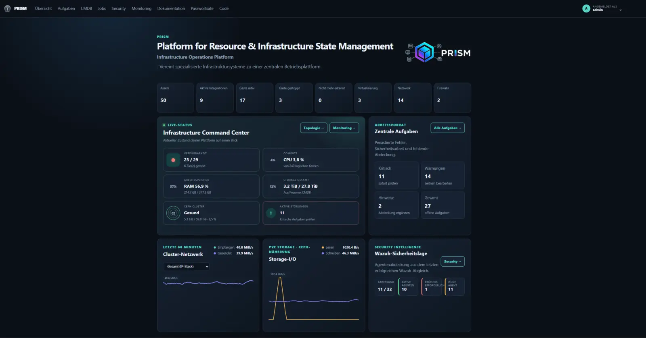
Task: Click the admin avatar circle
Action: 586,8
